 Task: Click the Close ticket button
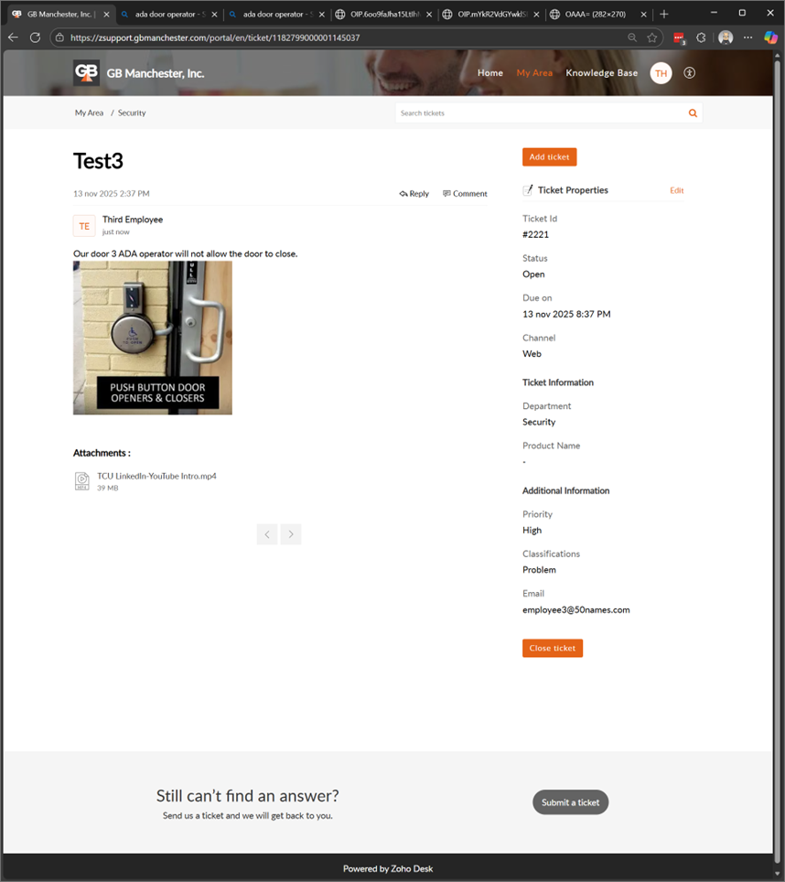tap(553, 648)
